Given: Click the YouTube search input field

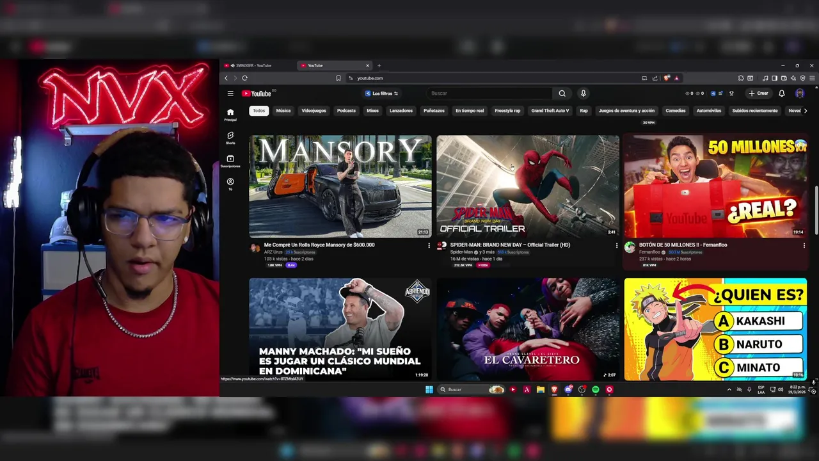Looking at the screenshot, I should click(489, 93).
